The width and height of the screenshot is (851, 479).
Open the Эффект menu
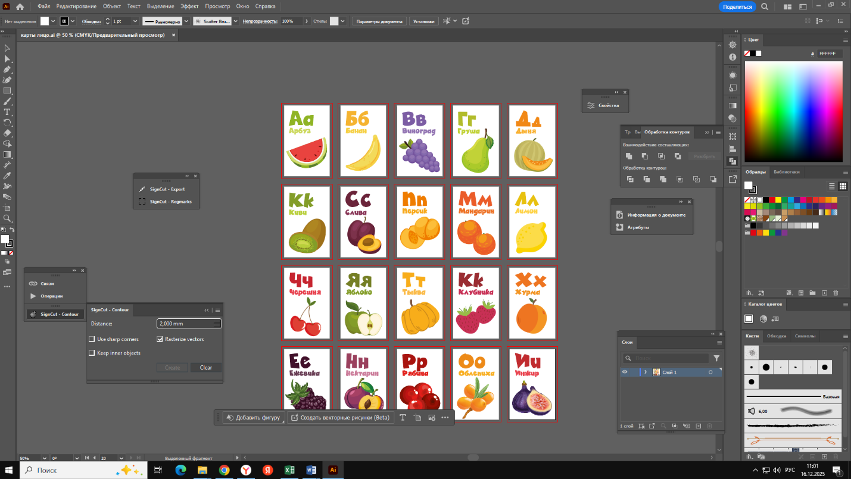(x=189, y=6)
